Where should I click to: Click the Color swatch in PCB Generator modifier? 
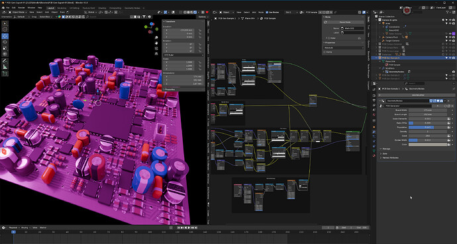428,144
